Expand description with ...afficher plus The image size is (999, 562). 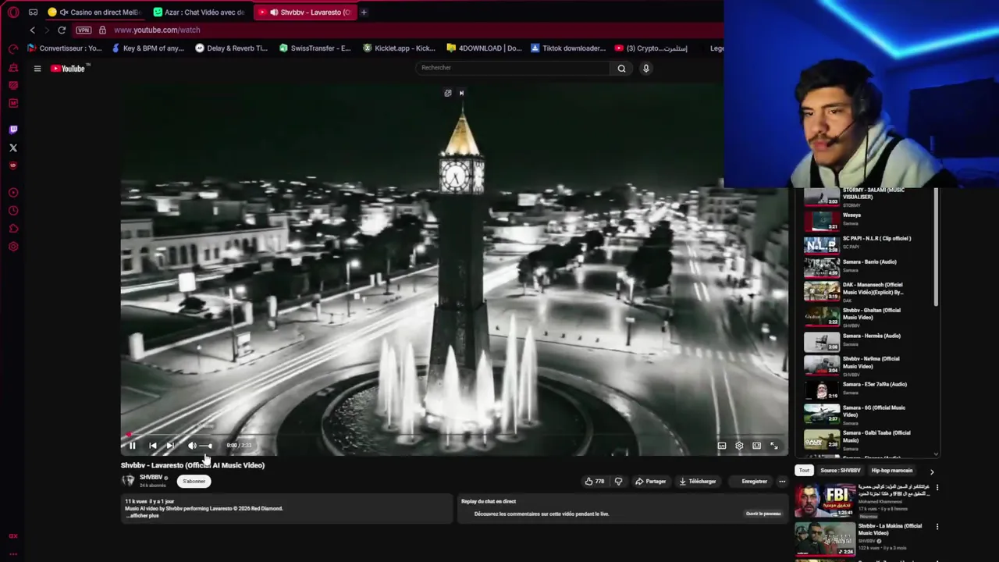142,516
